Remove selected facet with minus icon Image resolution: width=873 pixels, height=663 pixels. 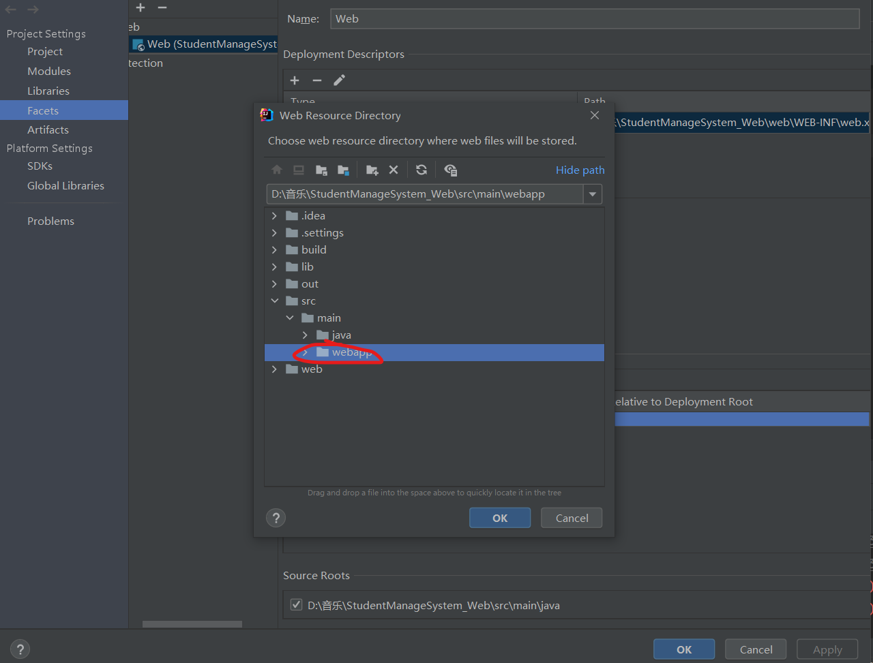click(x=162, y=7)
